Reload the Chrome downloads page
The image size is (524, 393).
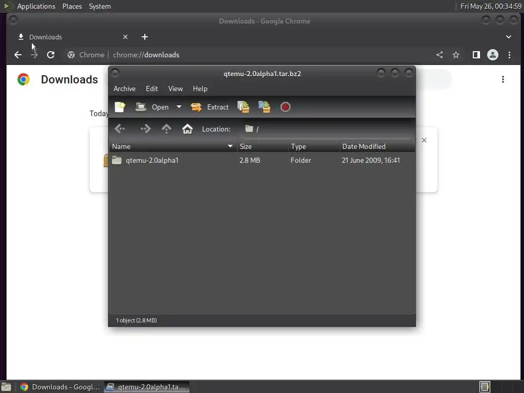pyautogui.click(x=51, y=55)
